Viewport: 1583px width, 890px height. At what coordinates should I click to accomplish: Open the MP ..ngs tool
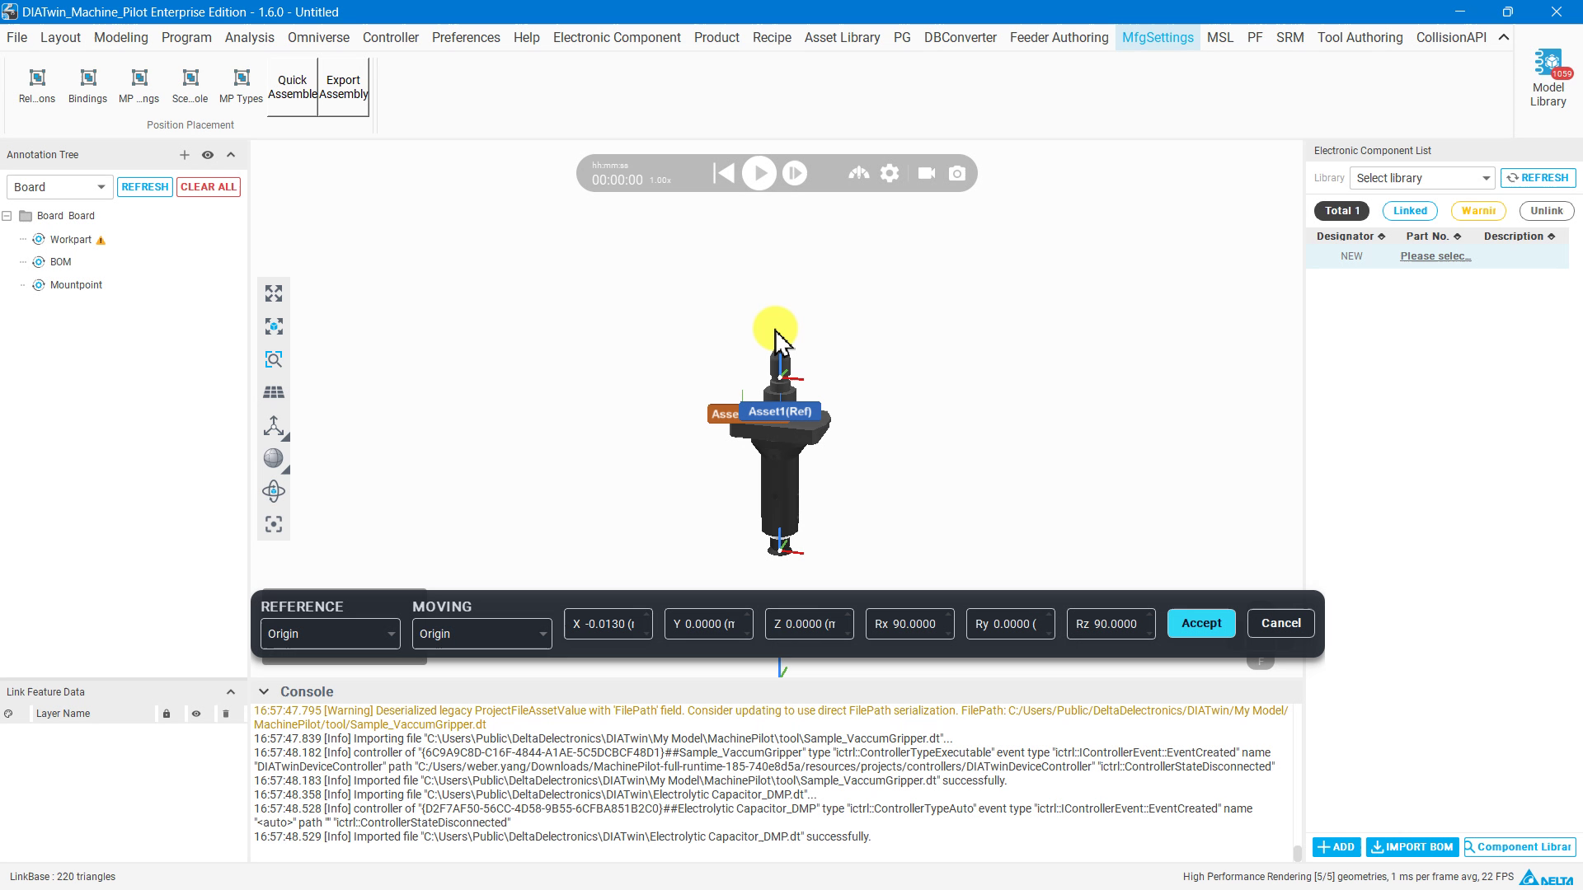(x=139, y=86)
